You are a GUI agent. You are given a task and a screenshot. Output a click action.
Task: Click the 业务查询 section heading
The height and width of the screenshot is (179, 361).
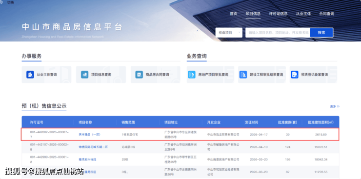tap(197, 56)
